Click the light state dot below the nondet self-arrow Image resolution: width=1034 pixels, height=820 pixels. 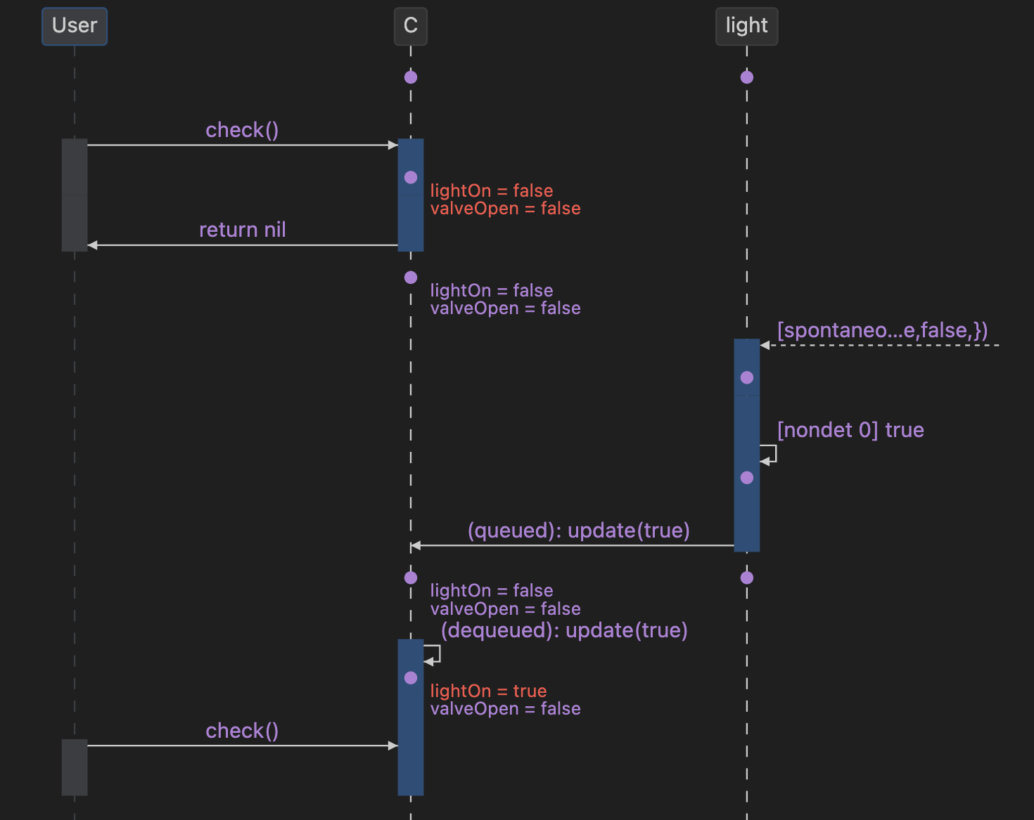tap(747, 478)
